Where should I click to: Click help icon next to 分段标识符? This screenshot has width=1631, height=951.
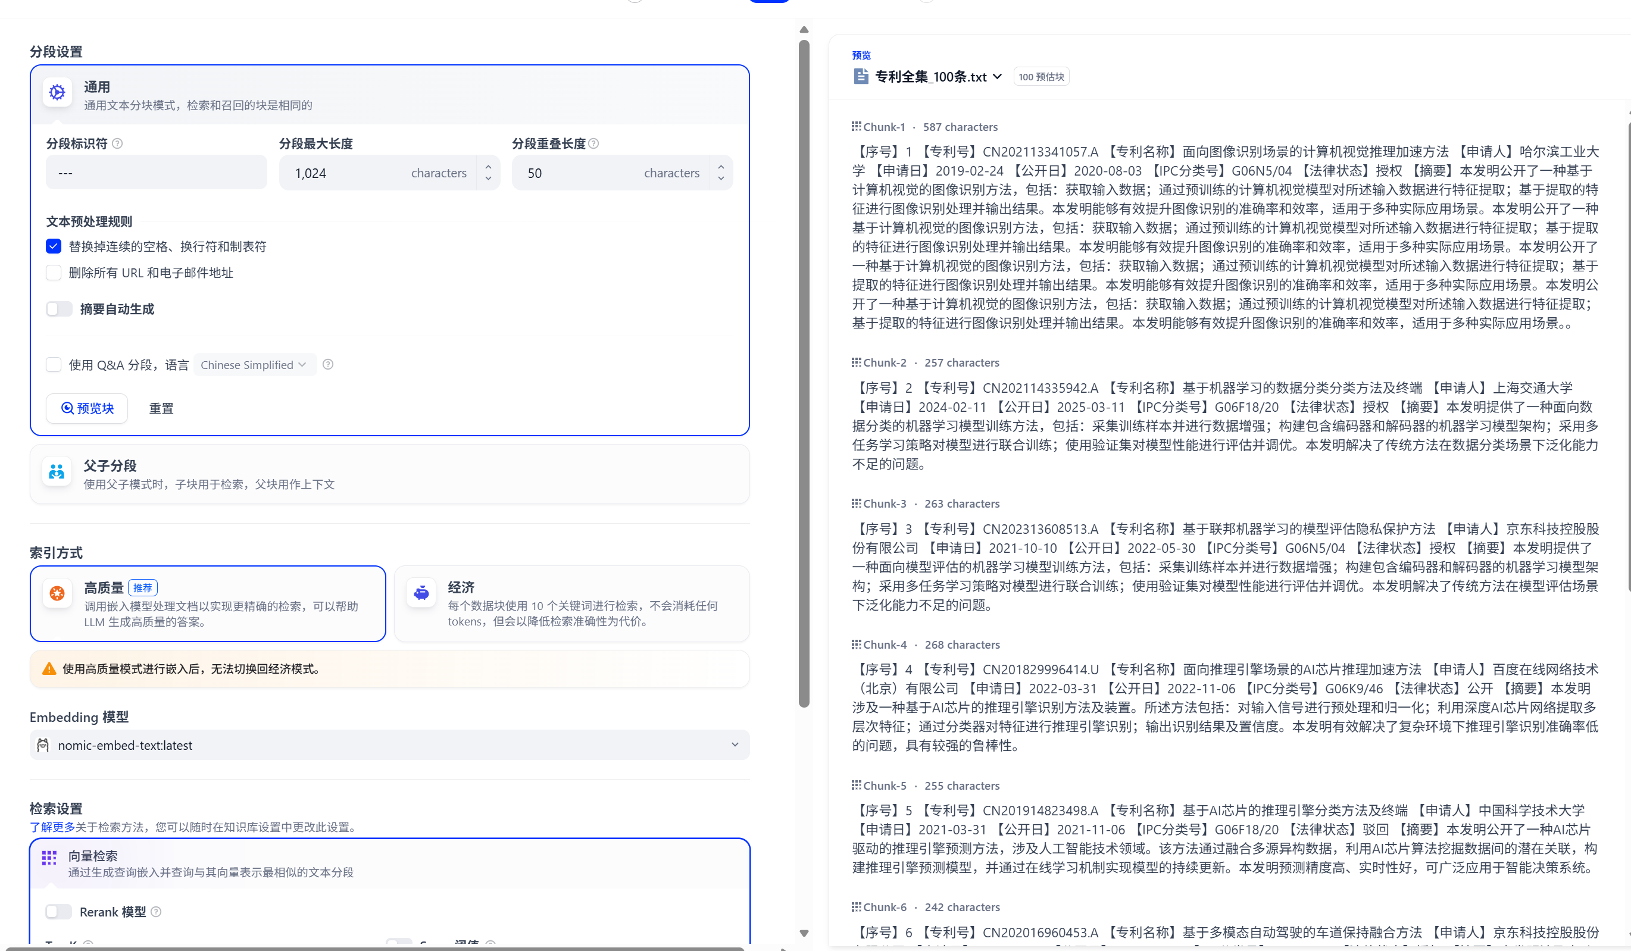click(x=117, y=143)
